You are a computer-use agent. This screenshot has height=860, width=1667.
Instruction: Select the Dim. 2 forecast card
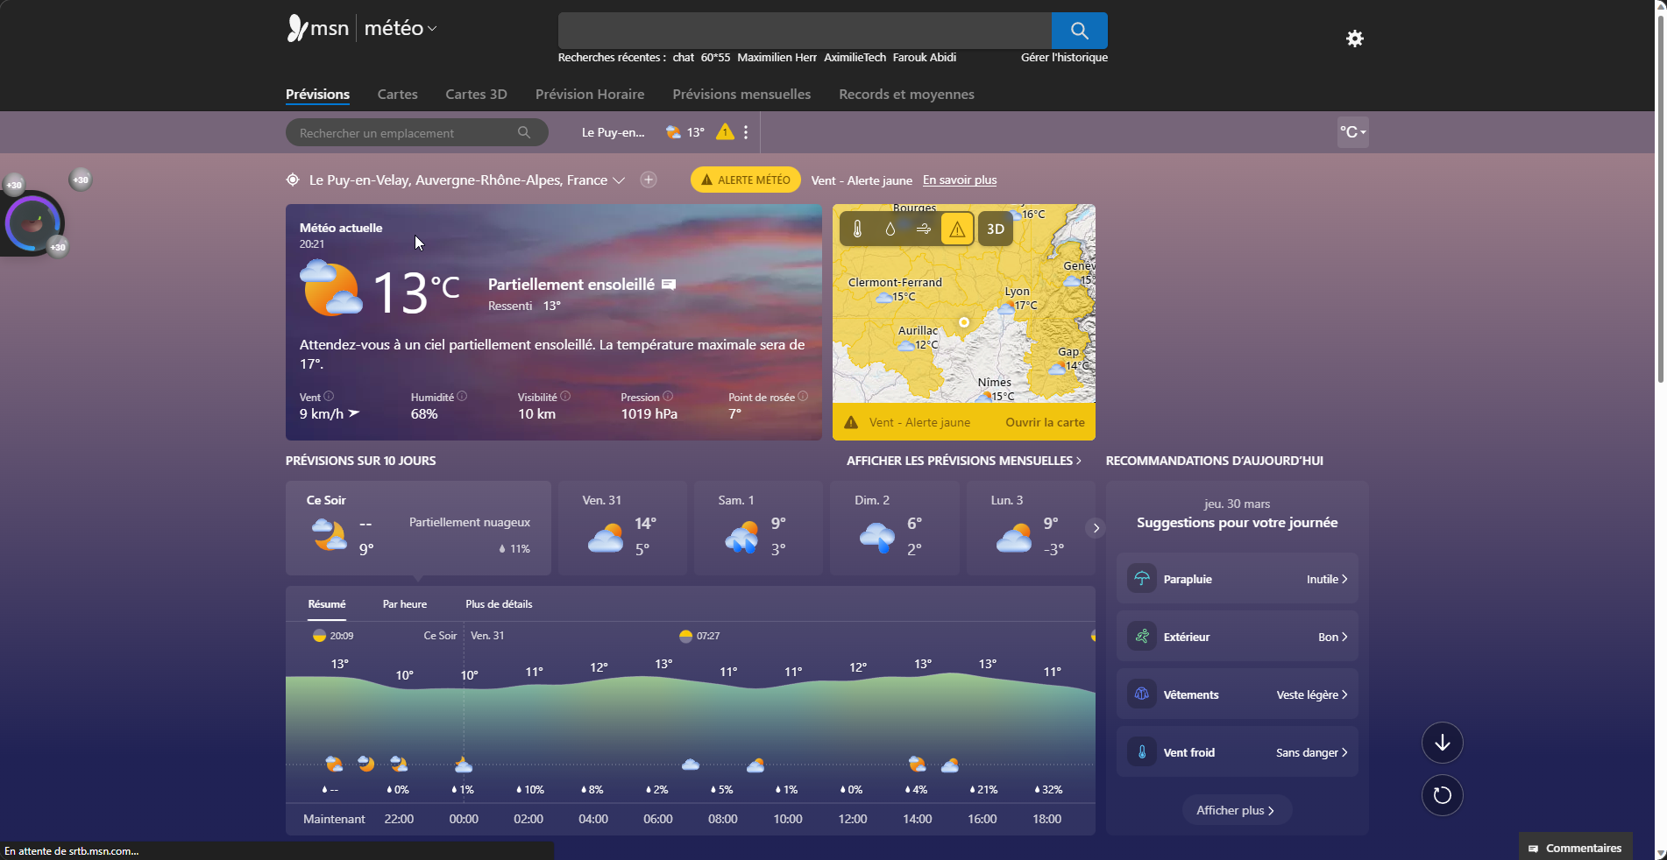point(894,527)
